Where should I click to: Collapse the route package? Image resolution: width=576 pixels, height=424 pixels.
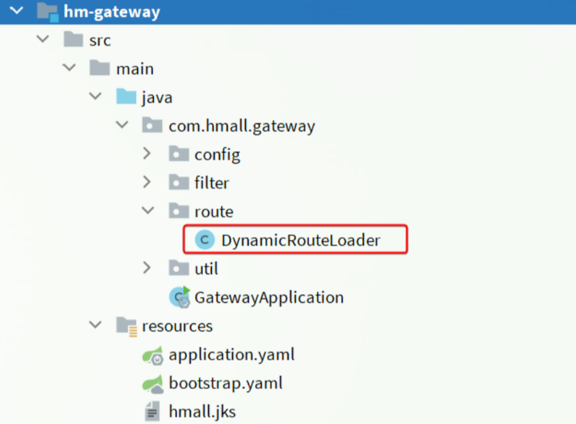tap(147, 211)
